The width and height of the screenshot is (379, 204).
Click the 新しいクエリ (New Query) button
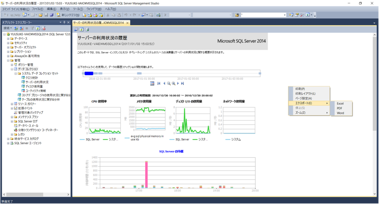pos(68,15)
